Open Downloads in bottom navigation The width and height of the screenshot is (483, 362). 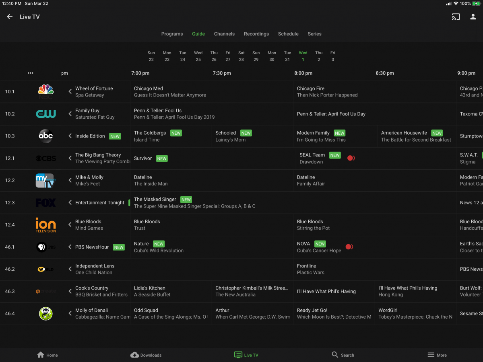point(146,355)
